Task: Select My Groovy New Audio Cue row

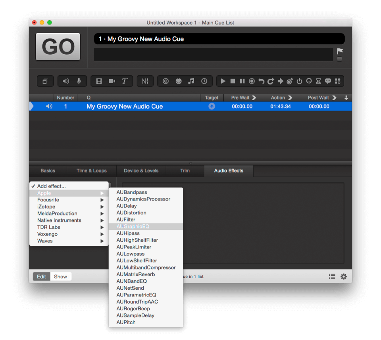Action: click(125, 107)
